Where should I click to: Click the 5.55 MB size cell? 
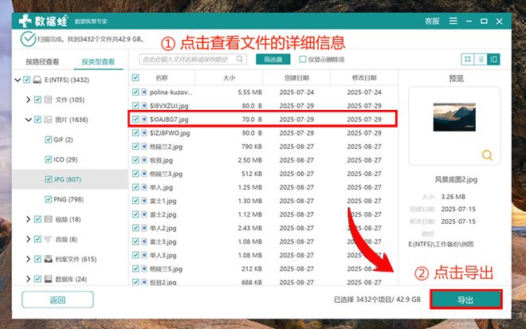(249, 92)
